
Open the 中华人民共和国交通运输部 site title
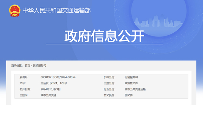click(x=56, y=10)
